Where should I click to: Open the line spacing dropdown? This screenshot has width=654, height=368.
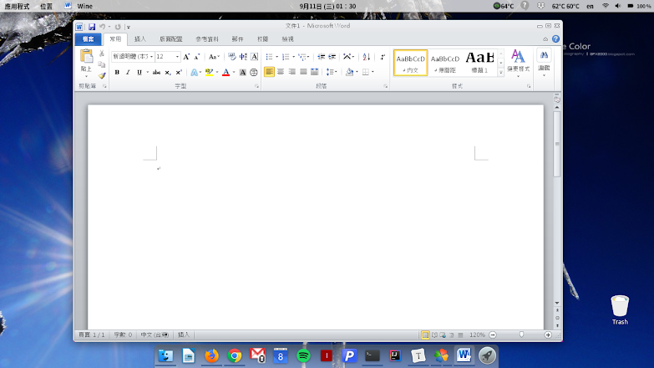pos(332,72)
